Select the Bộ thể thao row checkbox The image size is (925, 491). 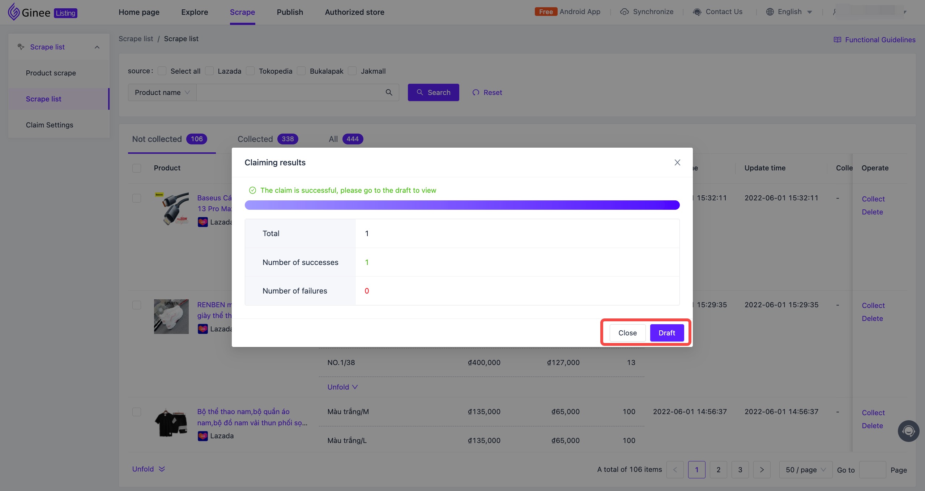click(x=137, y=412)
